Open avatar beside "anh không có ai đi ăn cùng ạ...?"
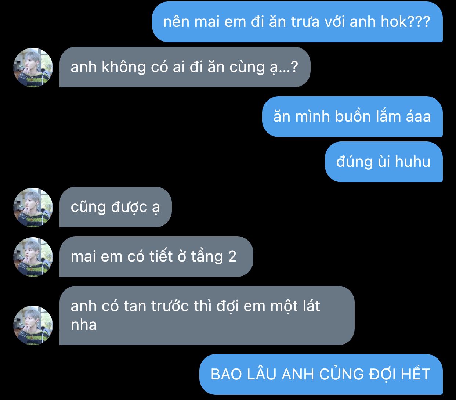 (x=33, y=68)
